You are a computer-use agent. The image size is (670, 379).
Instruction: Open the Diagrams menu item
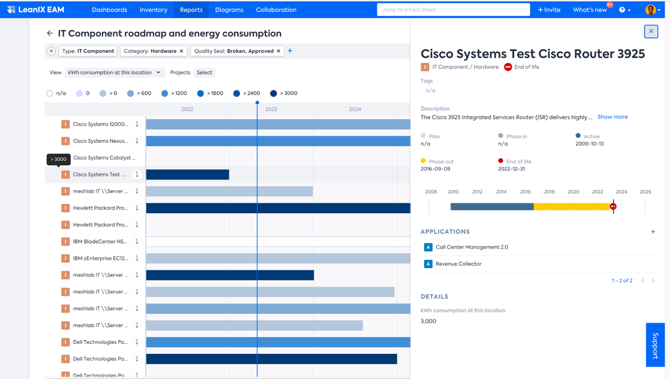[229, 9]
